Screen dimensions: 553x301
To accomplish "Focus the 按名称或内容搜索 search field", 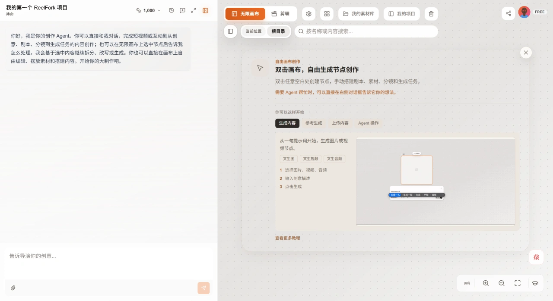I will click(366, 31).
